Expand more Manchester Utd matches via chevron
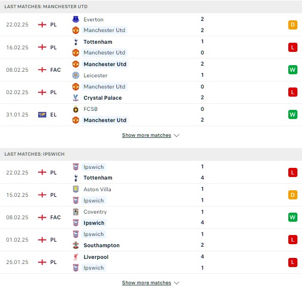The width and height of the screenshot is (302, 293). point(176,135)
